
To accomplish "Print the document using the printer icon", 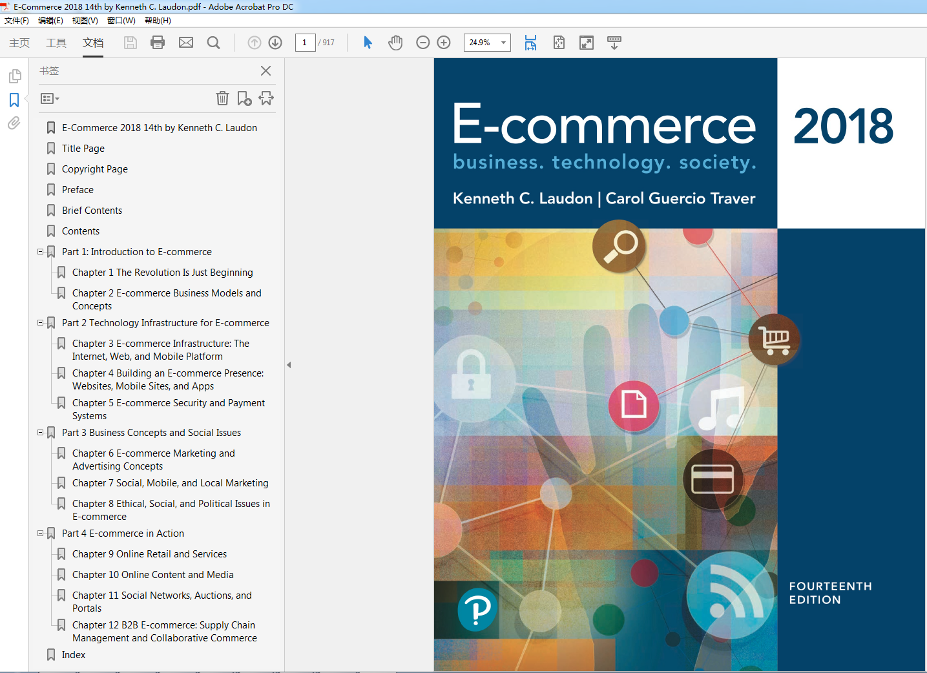I will coord(158,43).
